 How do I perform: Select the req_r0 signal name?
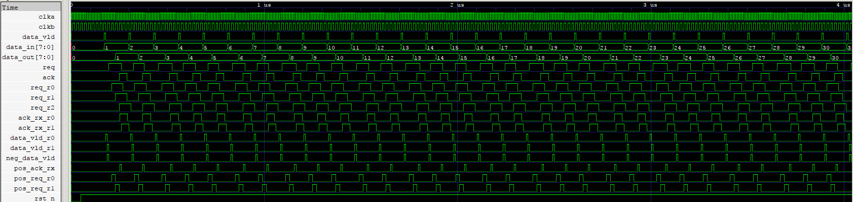pos(43,87)
